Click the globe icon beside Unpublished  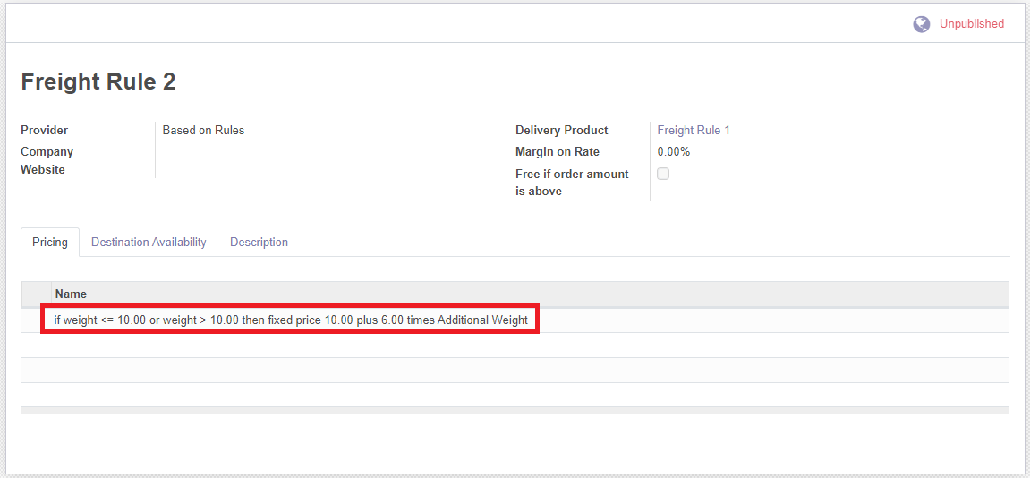[921, 24]
